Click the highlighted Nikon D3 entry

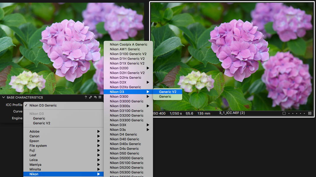(x=128, y=92)
